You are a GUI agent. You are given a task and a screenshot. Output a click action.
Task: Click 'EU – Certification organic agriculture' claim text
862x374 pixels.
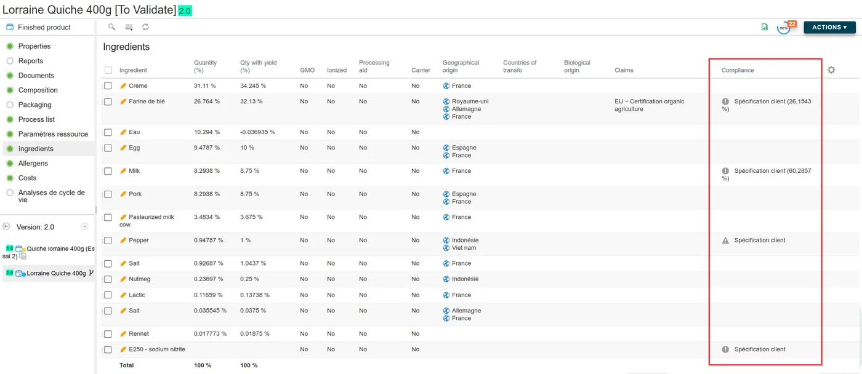click(x=649, y=105)
